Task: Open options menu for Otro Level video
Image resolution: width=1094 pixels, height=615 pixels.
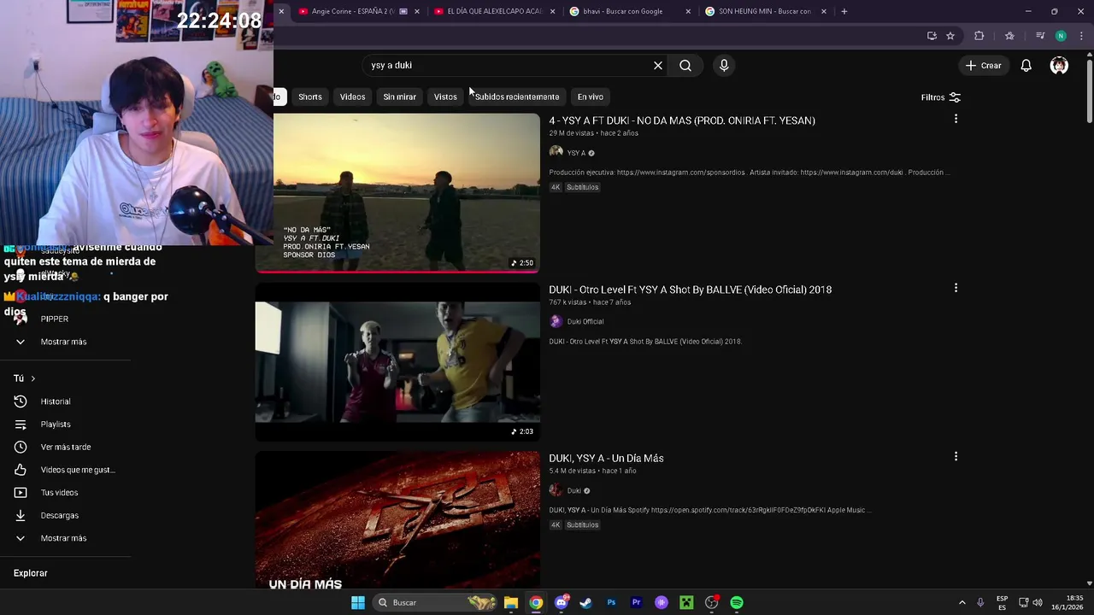Action: point(956,288)
